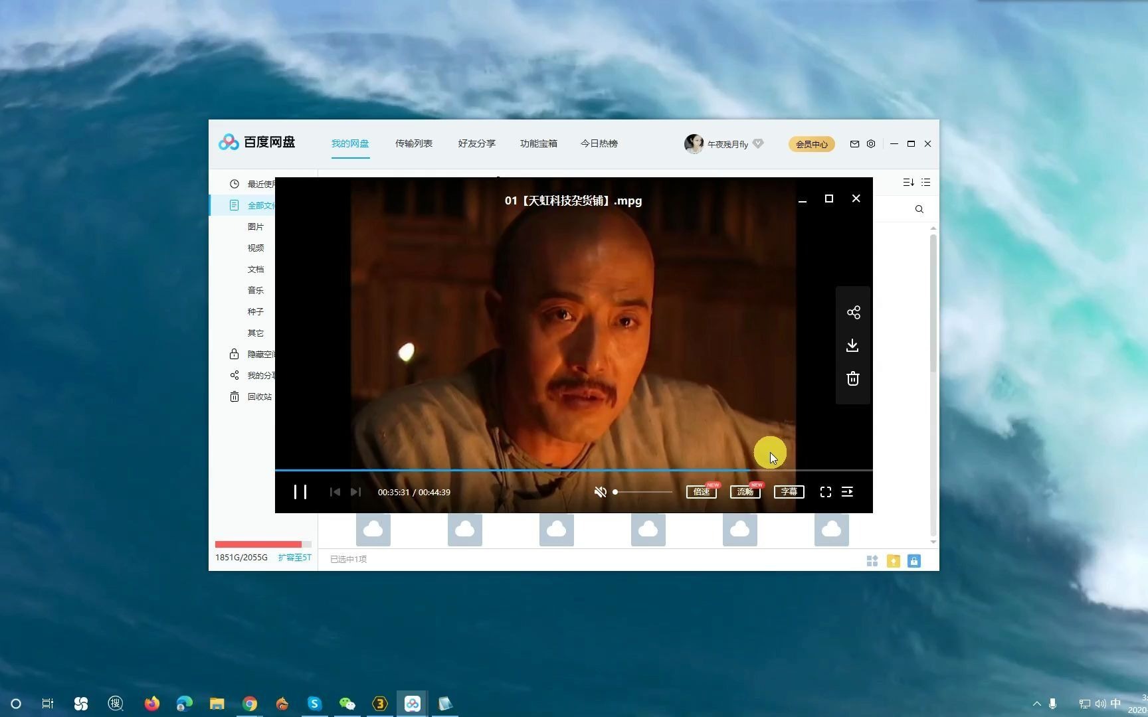Open the mail messages icon
This screenshot has height=717, width=1148.
[x=854, y=144]
